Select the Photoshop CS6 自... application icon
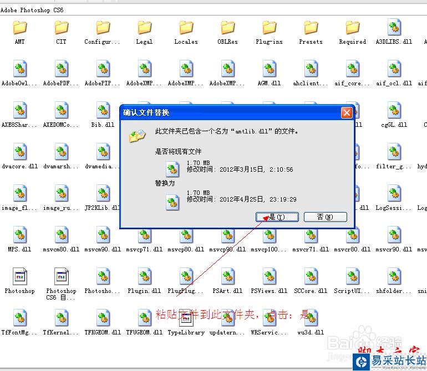The width and height of the screenshot is (427, 371). pyautogui.click(x=61, y=276)
